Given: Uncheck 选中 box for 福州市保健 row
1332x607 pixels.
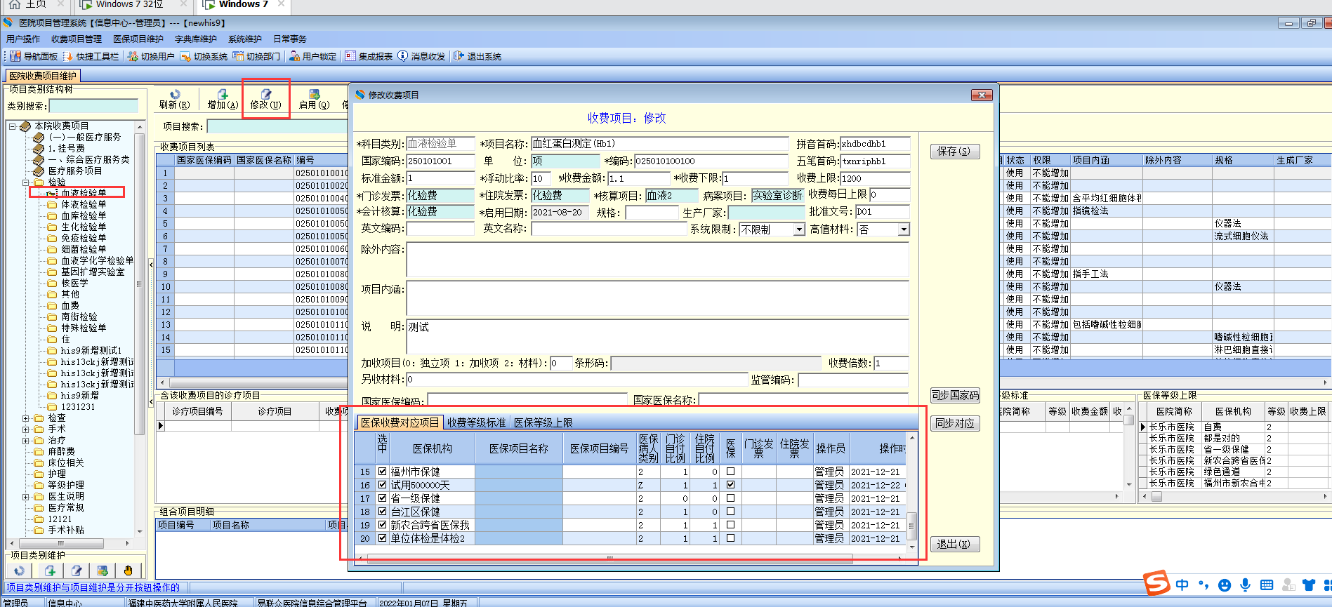Looking at the screenshot, I should tap(382, 472).
